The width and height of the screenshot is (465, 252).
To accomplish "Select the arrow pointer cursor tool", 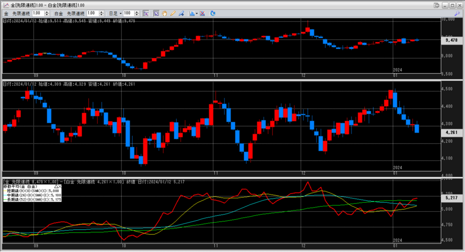I will point(156,14).
